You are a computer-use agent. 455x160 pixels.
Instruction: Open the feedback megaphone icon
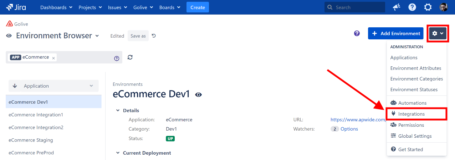(397, 7)
